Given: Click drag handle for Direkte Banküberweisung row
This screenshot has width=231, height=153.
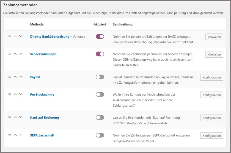Looking at the screenshot, I should click(10, 36).
